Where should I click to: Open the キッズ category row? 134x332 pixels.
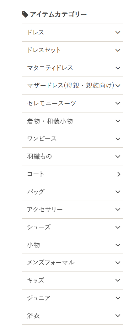tap(72, 280)
